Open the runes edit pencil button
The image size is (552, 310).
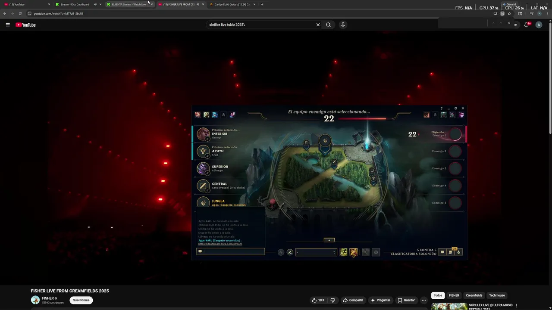pos(290,252)
